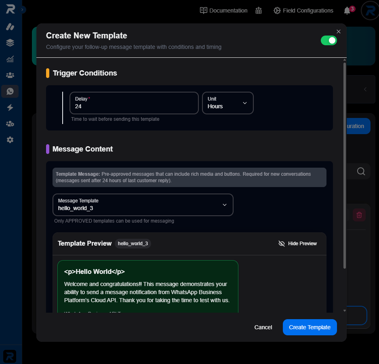The height and width of the screenshot is (364, 379).
Task: Click the Template Message info banner
Action: coord(189,177)
